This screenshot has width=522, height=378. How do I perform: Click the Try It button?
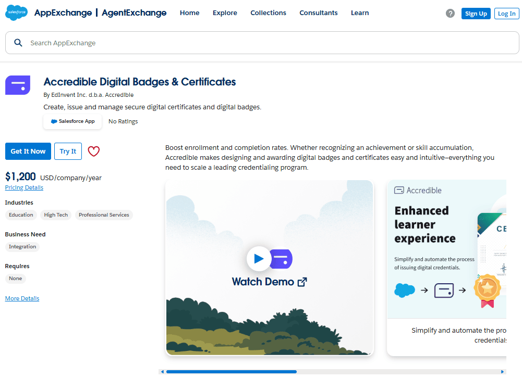68,152
